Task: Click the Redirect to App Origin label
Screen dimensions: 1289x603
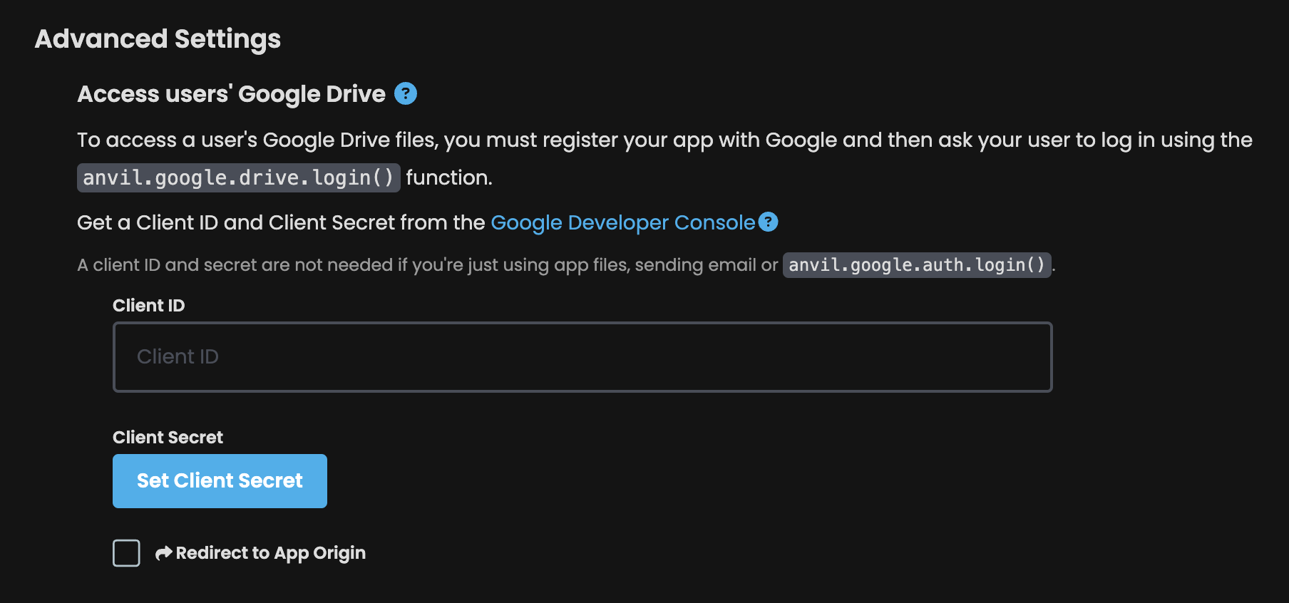Action: [270, 553]
